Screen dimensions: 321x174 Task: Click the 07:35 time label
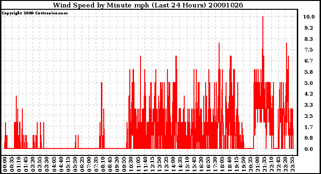tap(96, 164)
